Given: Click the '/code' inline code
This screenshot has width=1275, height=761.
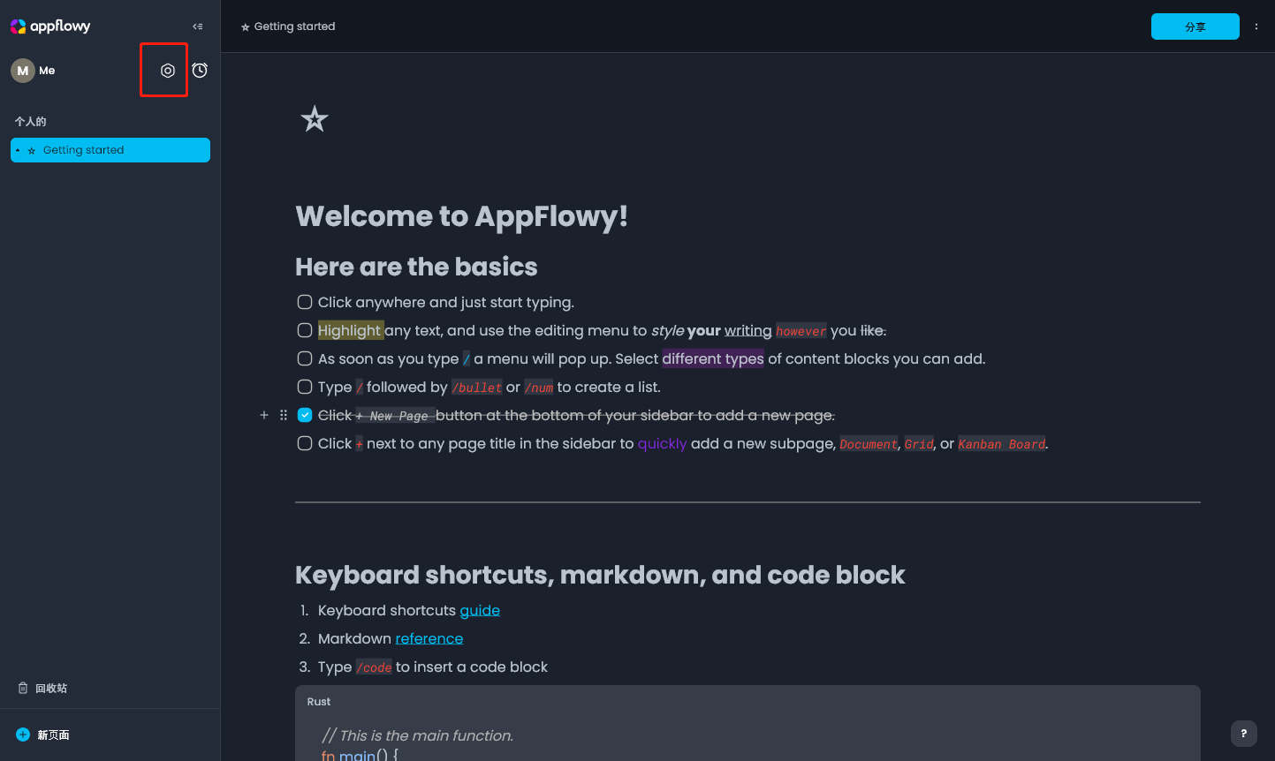Looking at the screenshot, I should (374, 667).
